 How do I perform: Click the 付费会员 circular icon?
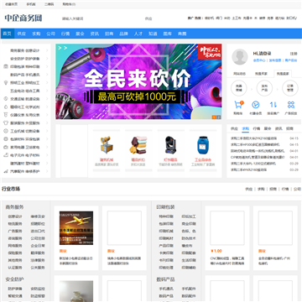[x=255, y=105]
